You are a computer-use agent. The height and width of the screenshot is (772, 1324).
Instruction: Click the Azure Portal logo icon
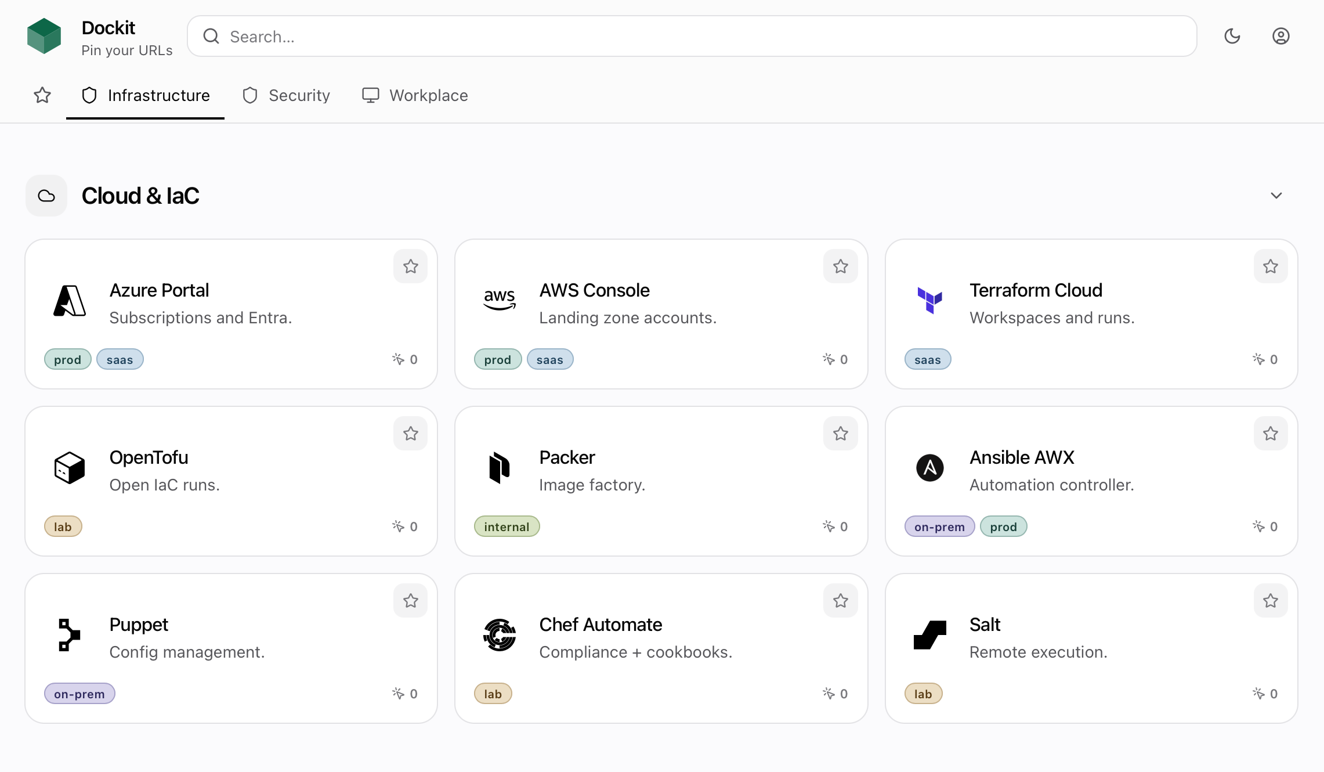[x=70, y=301]
